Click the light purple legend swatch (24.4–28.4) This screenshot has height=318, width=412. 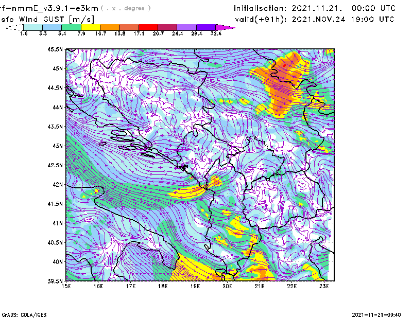186,27
